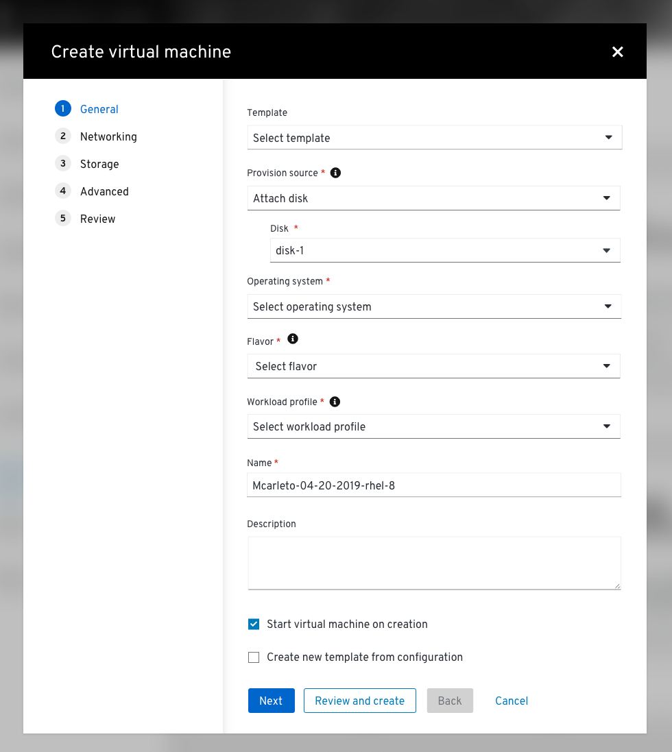
Task: Click the Flavor info icon
Action: coord(293,339)
